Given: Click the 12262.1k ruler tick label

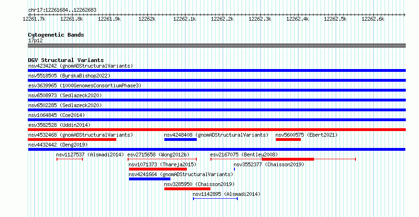Looking at the screenshot, I should 185,19.
